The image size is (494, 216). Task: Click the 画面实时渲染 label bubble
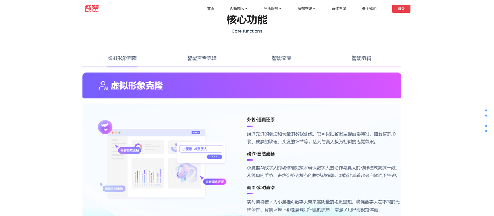click(114, 189)
